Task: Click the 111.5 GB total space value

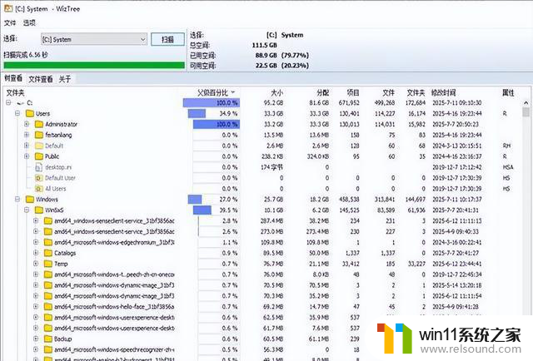Action: click(x=265, y=45)
